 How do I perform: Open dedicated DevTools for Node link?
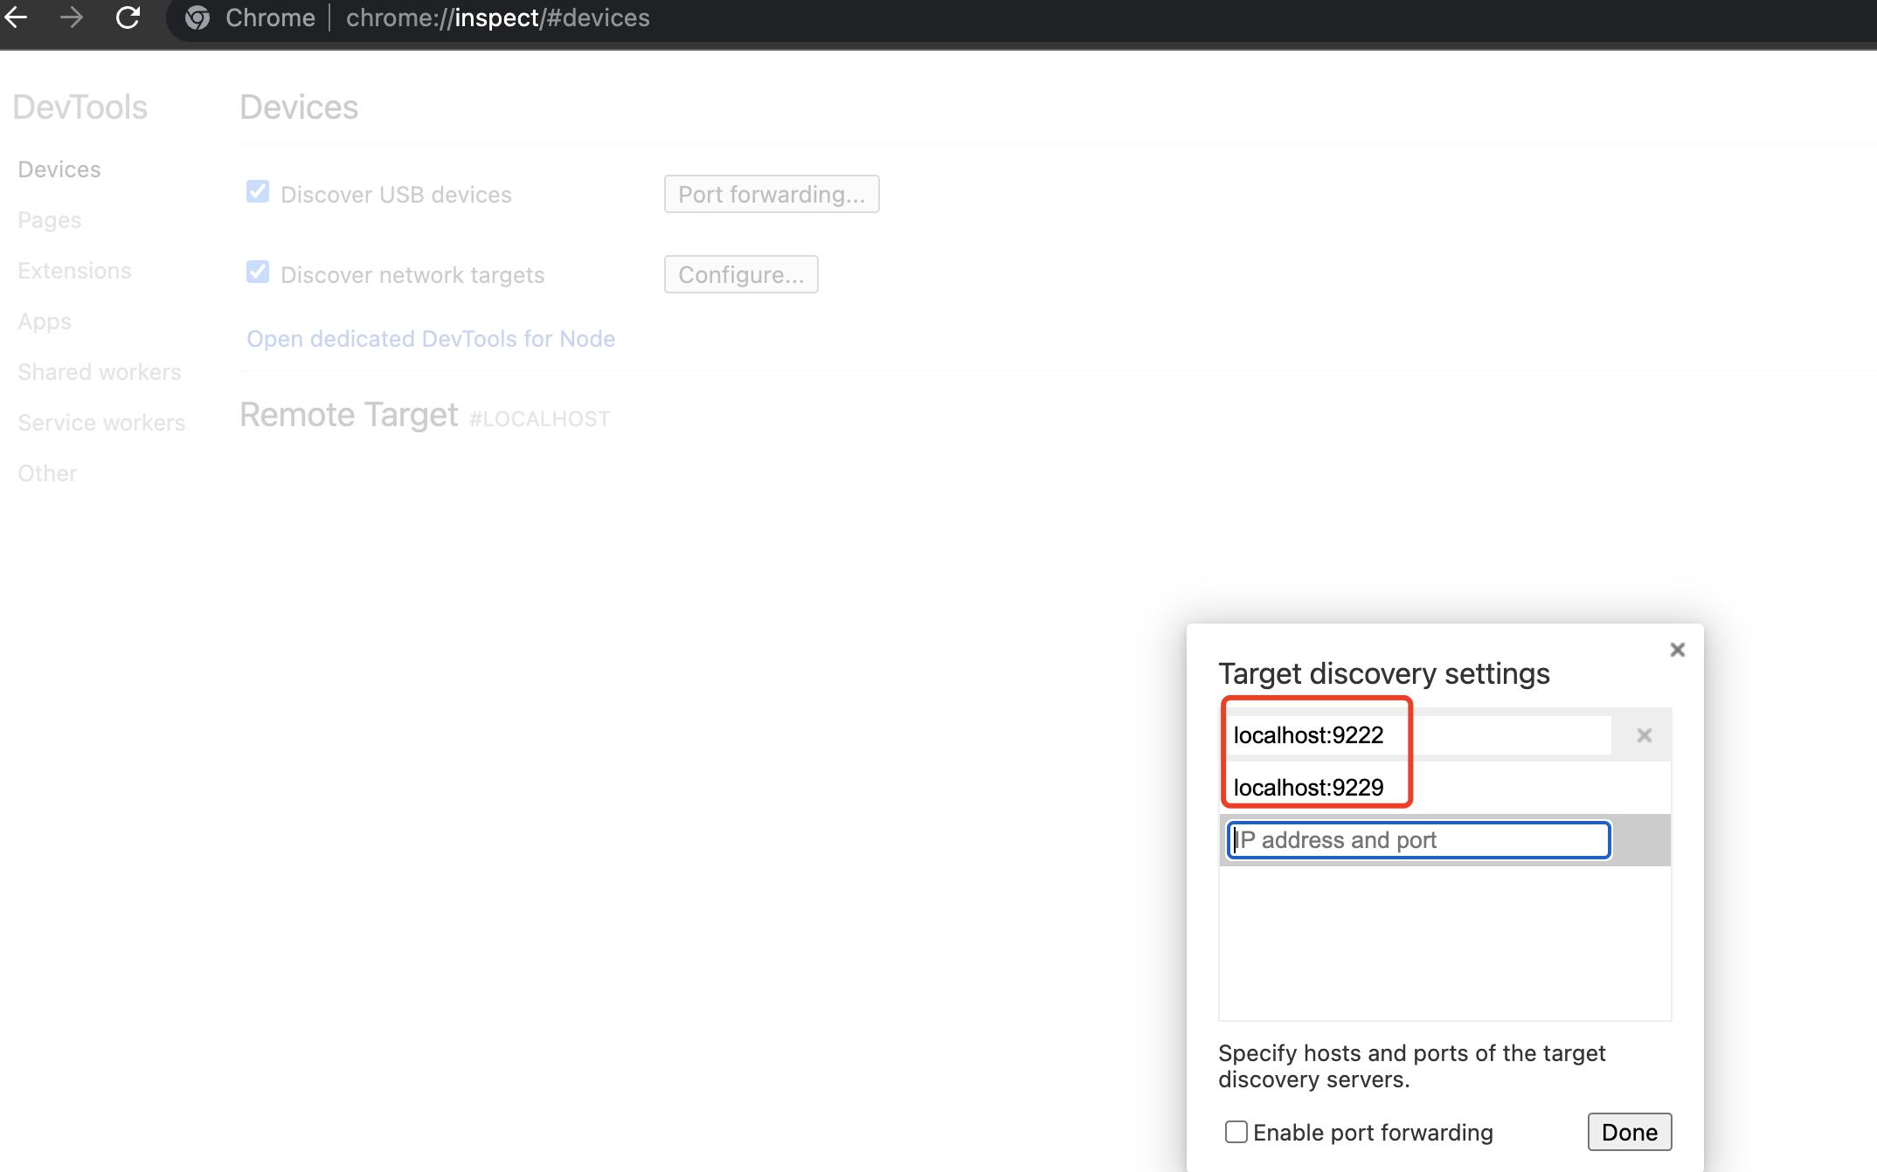coord(431,339)
